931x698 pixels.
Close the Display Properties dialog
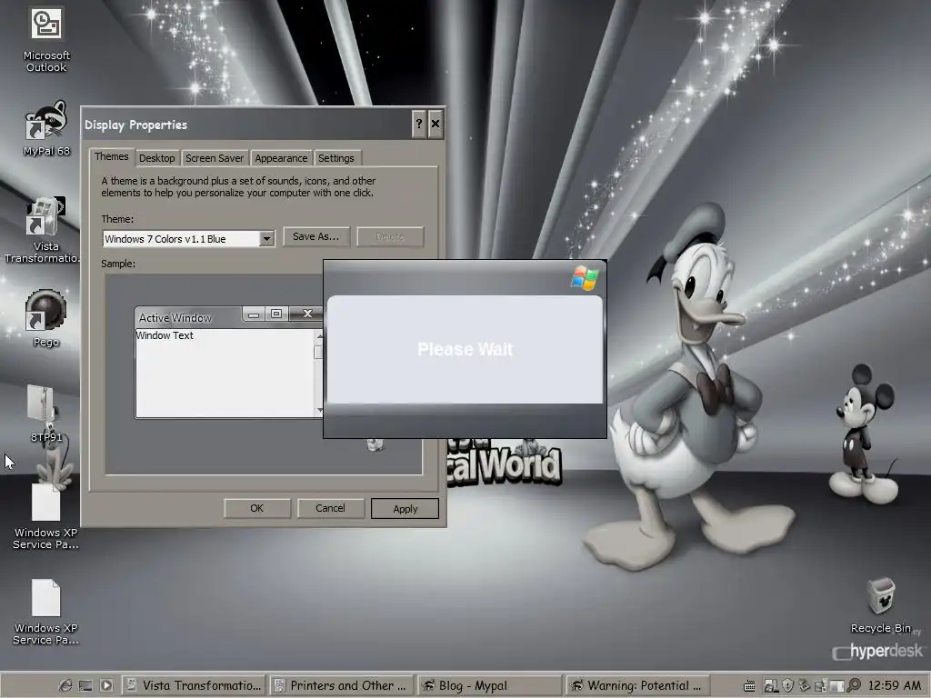[435, 124]
